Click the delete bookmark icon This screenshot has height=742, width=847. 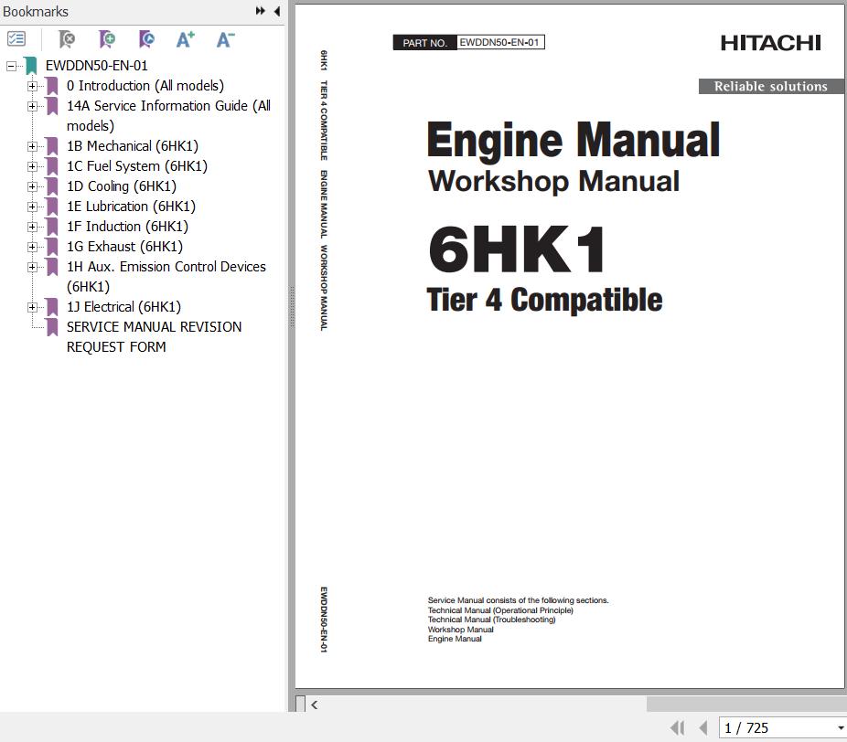point(67,39)
